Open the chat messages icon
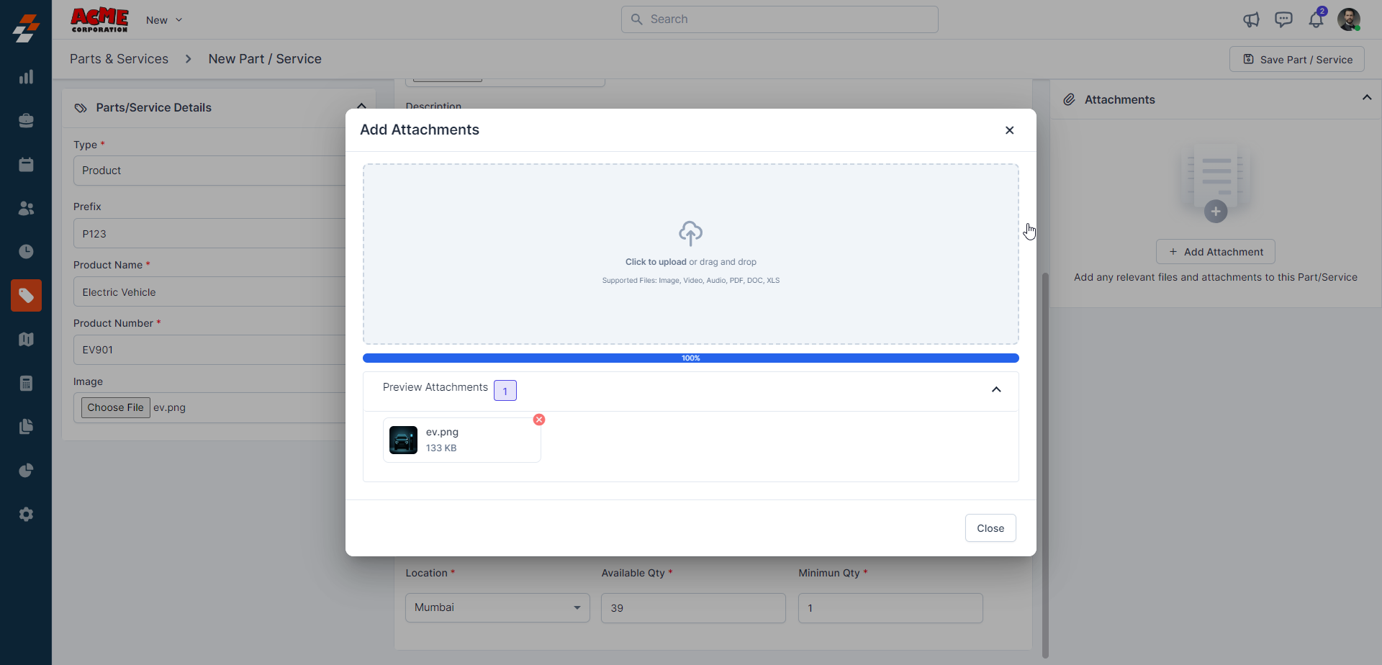 pos(1283,19)
